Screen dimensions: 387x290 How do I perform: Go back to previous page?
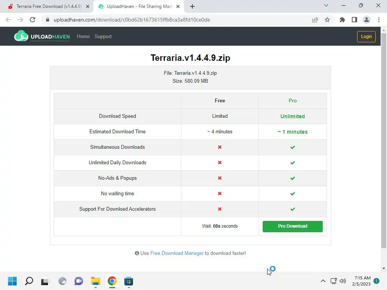point(8,20)
